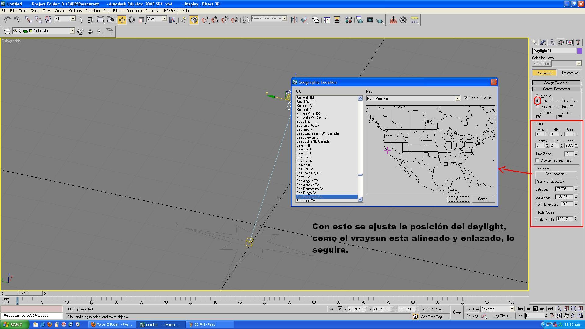Select the Rotate tool

click(132, 20)
